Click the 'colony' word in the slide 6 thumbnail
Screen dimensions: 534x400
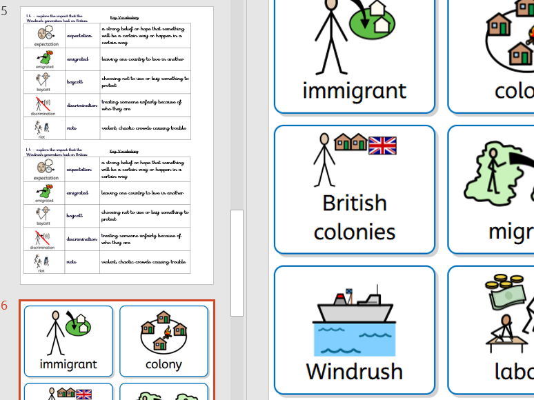pyautogui.click(x=164, y=364)
